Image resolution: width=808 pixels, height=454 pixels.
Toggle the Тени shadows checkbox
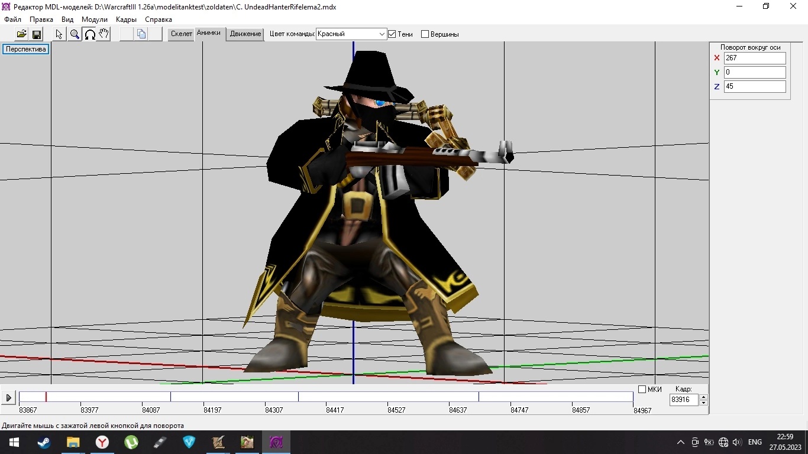pos(392,34)
